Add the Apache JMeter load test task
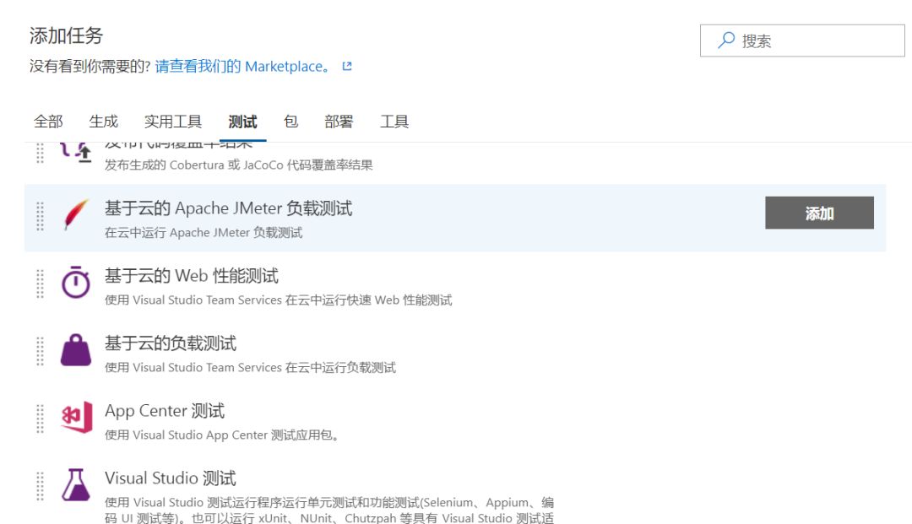This screenshot has height=524, width=912. tap(819, 213)
